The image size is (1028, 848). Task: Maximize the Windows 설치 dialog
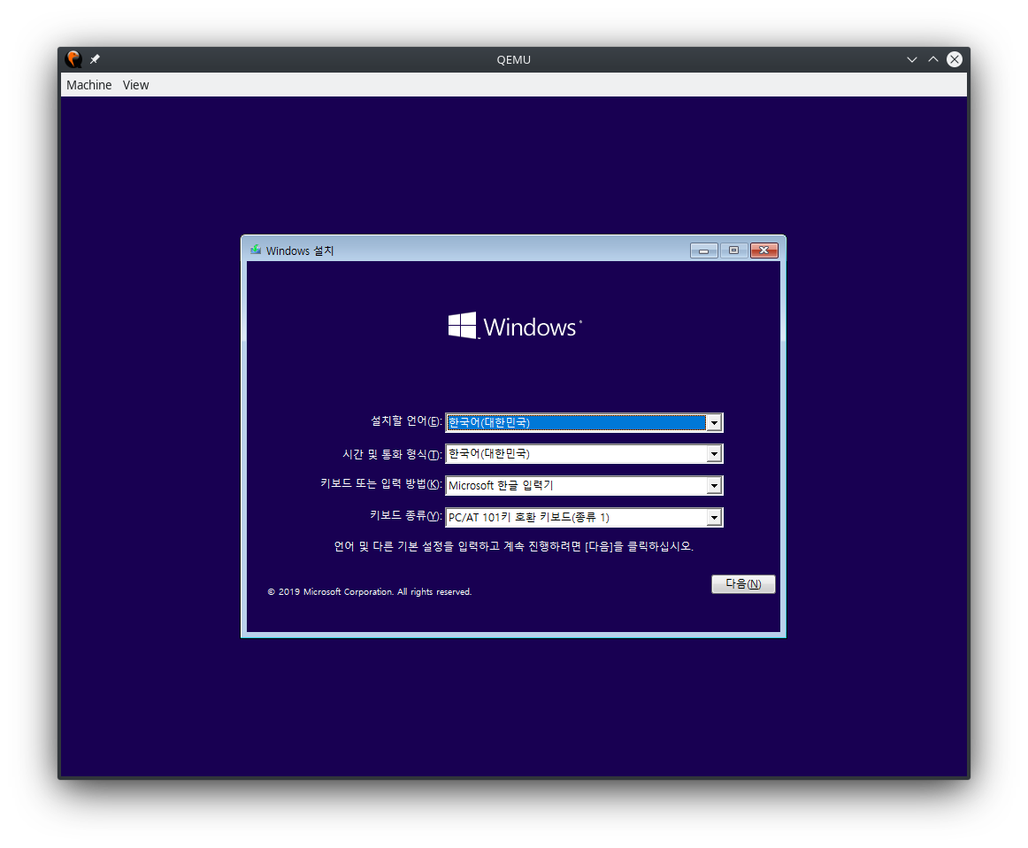coord(733,251)
